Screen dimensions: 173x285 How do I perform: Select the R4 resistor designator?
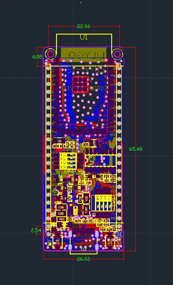(x=113, y=176)
